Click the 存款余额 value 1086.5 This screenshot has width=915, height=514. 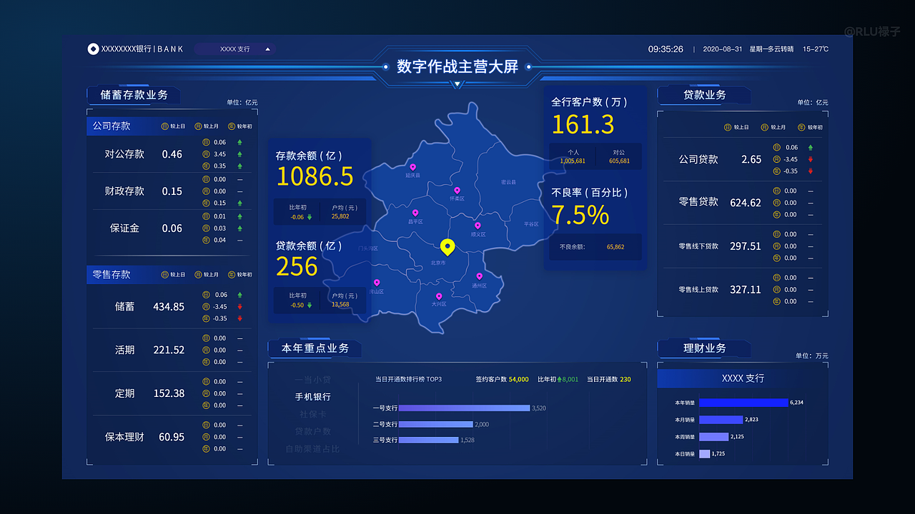coord(315,176)
